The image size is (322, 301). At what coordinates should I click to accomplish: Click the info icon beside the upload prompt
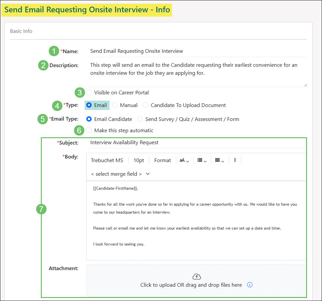[250, 285]
